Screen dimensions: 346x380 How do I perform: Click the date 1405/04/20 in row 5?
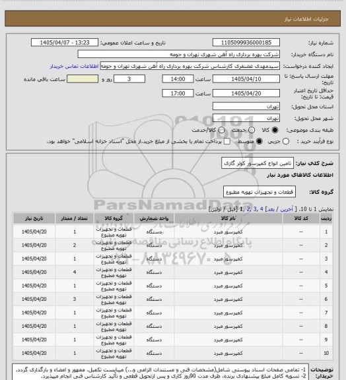34,286
